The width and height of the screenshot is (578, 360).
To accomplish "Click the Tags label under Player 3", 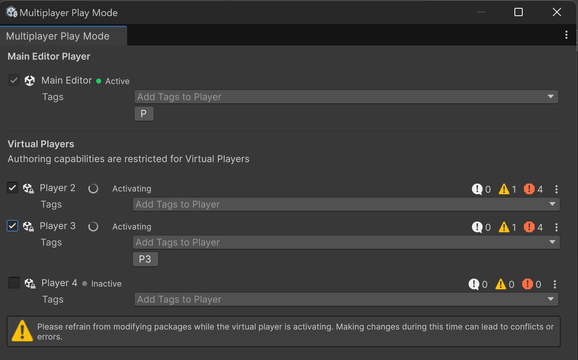I will (51, 243).
